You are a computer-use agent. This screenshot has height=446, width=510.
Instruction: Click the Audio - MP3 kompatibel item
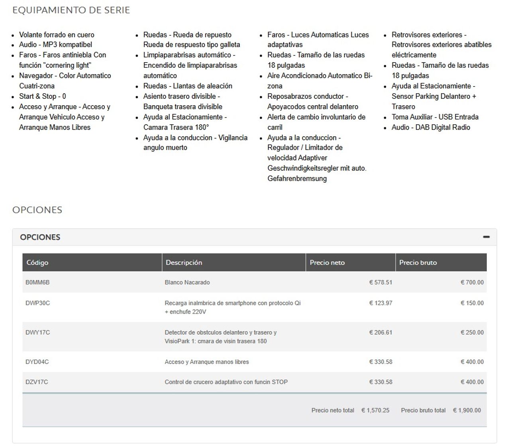(55, 45)
